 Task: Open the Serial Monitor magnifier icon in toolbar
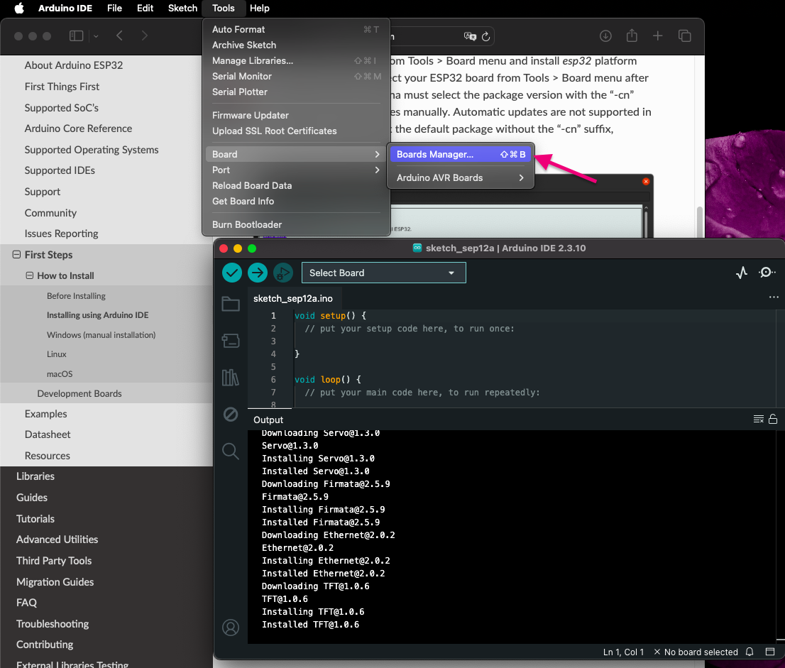(767, 273)
